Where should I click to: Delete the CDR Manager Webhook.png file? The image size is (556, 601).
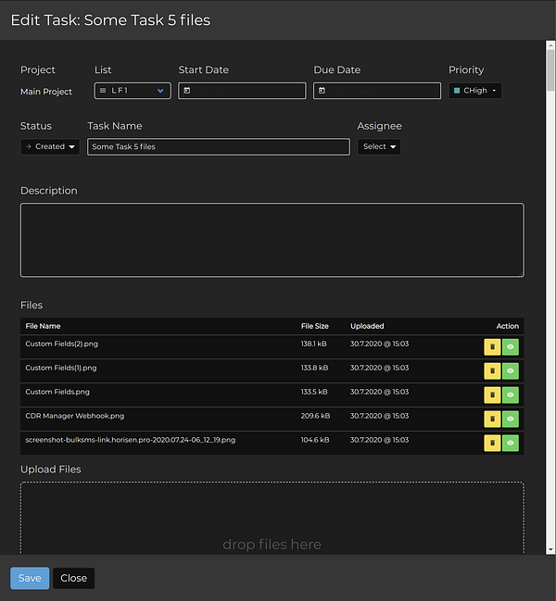point(491,419)
